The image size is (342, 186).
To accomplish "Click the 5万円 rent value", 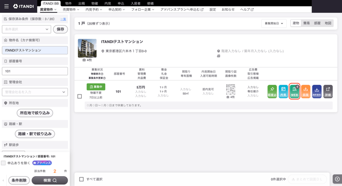I will click(140, 87).
